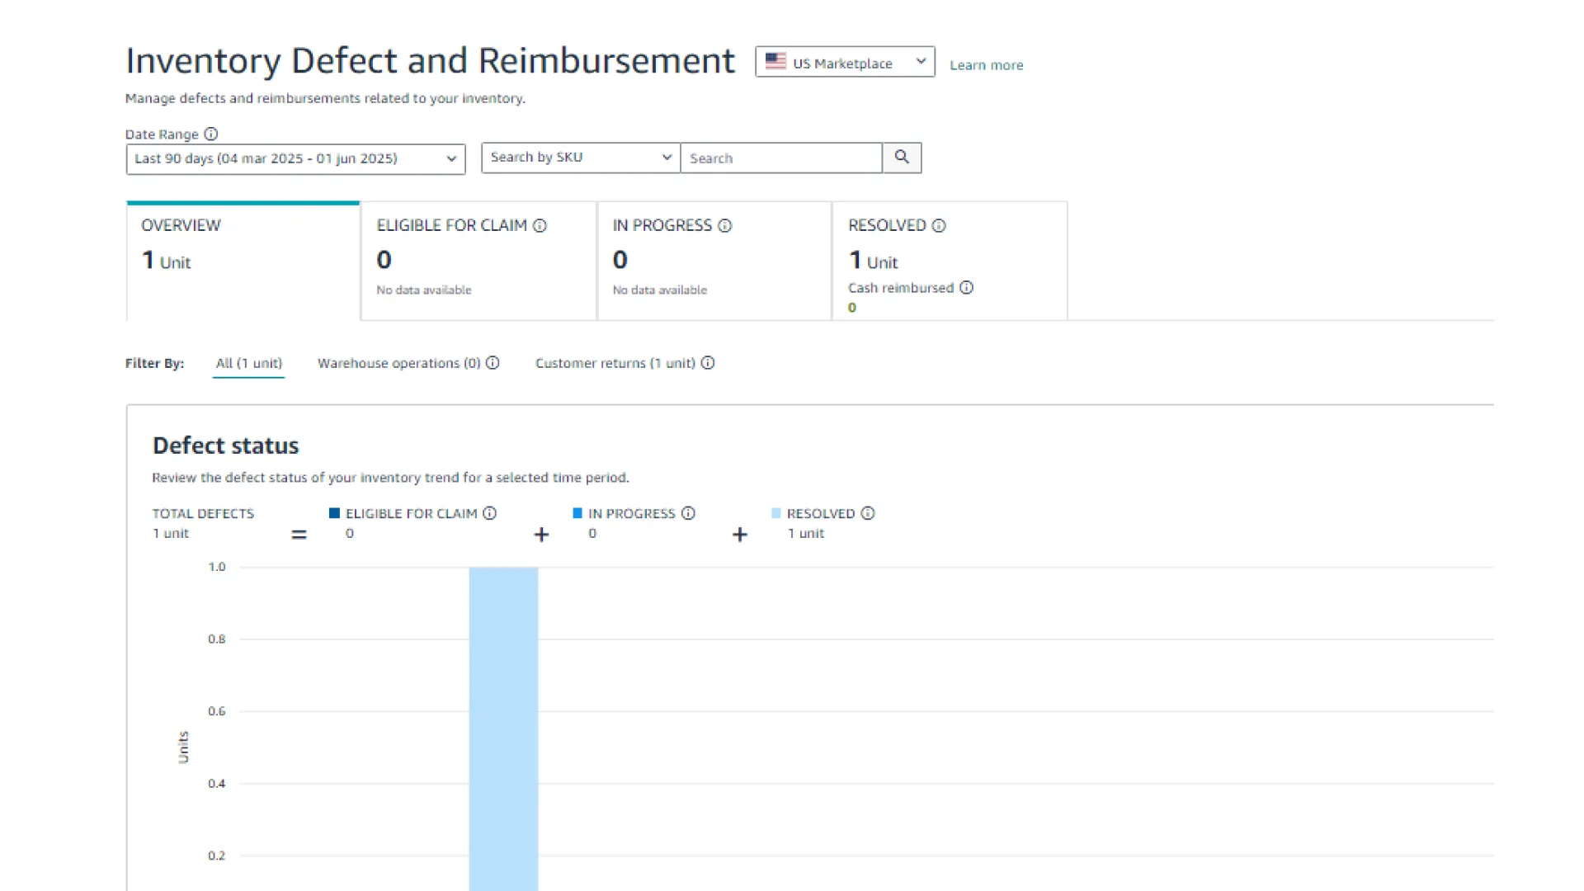
Task: Click the search magnifier icon button
Action: coord(902,157)
